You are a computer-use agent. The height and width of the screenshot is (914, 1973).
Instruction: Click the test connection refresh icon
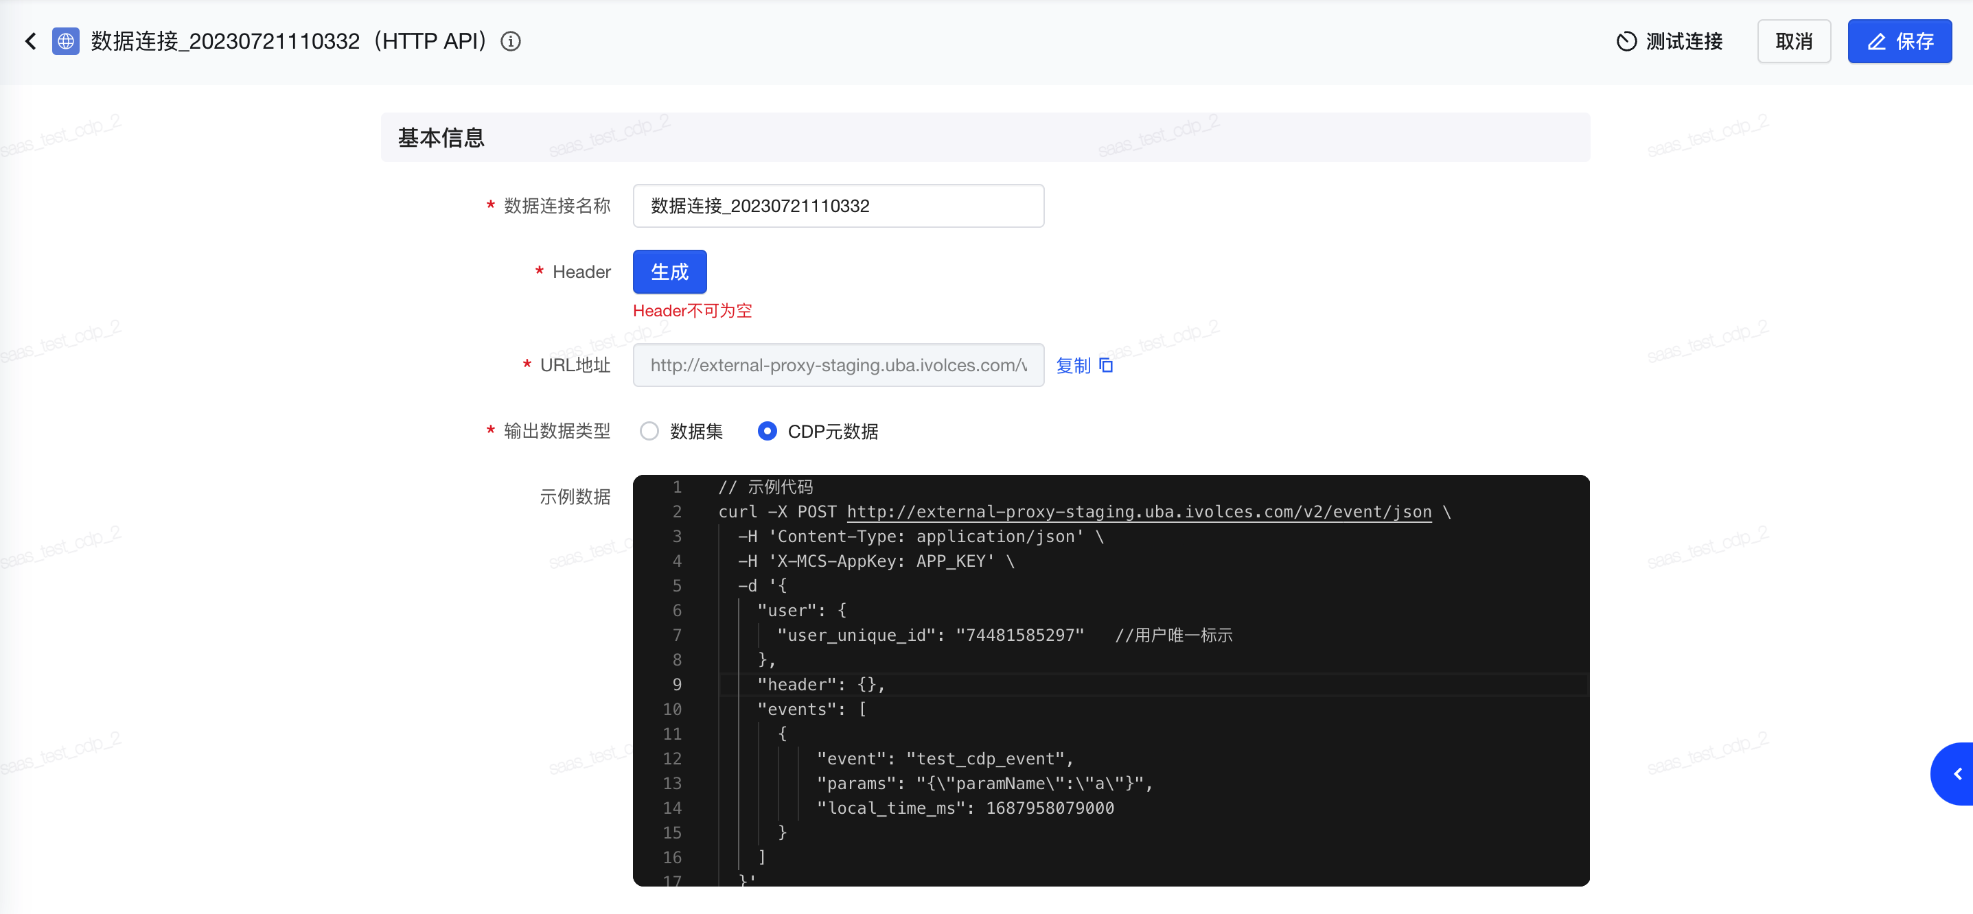click(x=1626, y=41)
